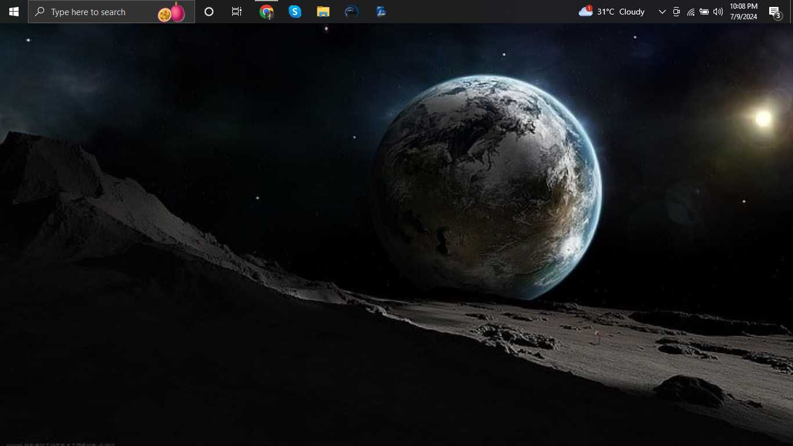Screen dimensions: 793x446
Task: Open the clock showing 10:08 PM
Action: tap(744, 12)
